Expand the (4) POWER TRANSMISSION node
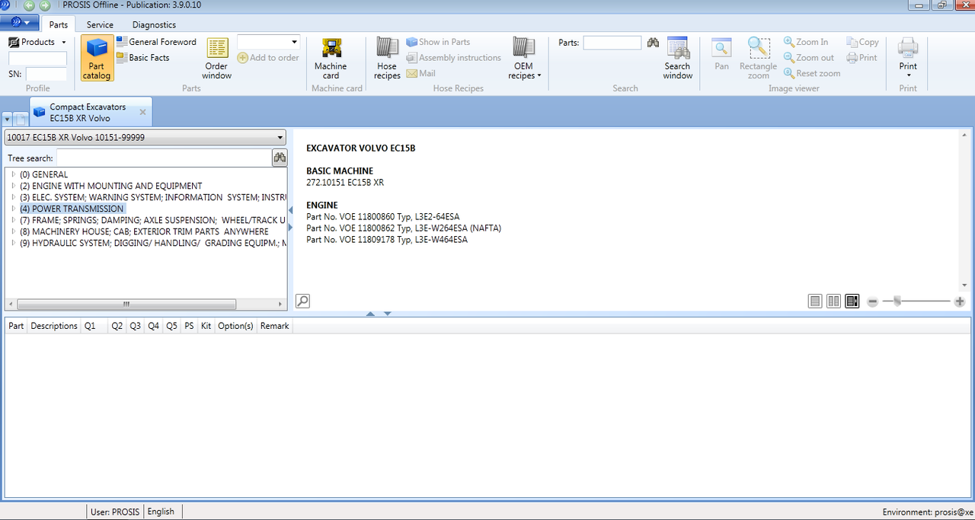Screen dimensions: 975x520 13,209
